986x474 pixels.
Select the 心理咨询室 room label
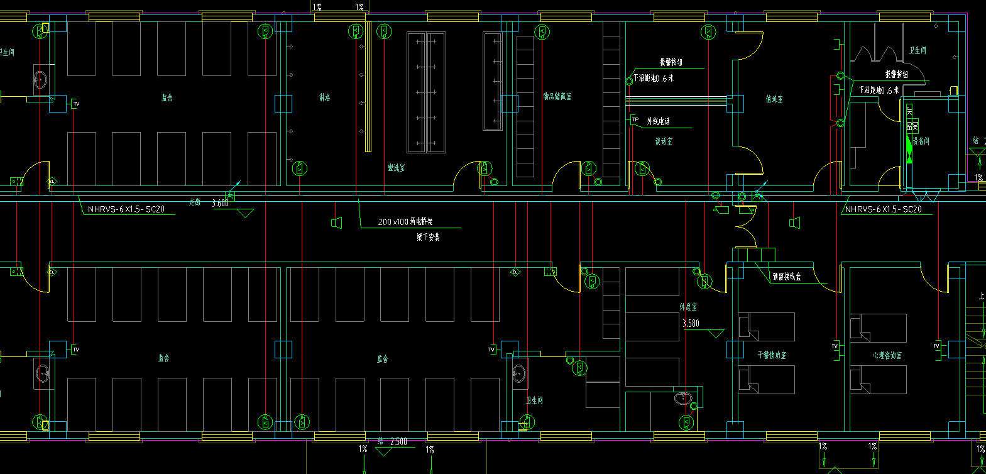[887, 355]
